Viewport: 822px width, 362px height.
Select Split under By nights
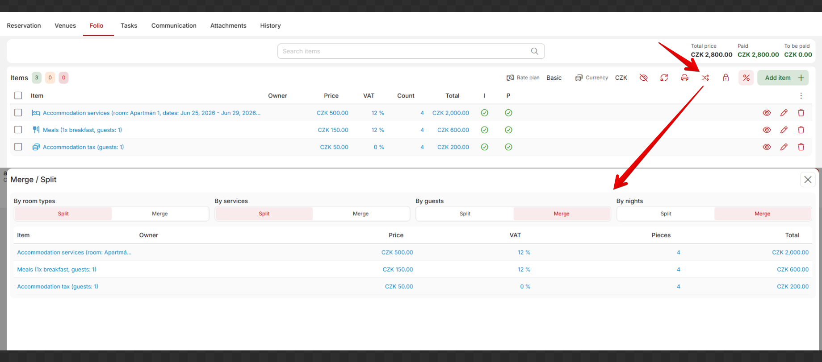coord(666,214)
